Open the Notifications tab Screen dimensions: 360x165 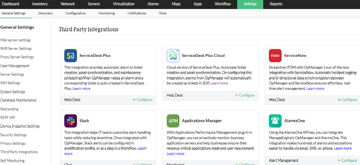tap(137, 13)
